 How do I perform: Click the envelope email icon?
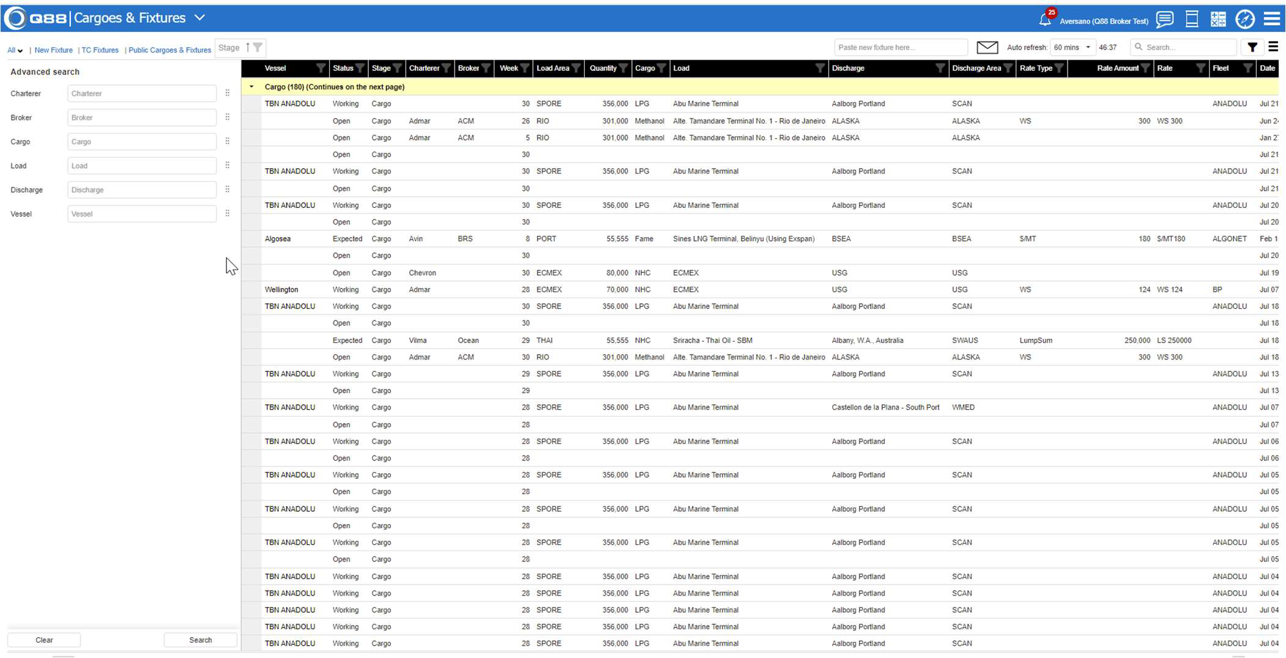[x=987, y=47]
